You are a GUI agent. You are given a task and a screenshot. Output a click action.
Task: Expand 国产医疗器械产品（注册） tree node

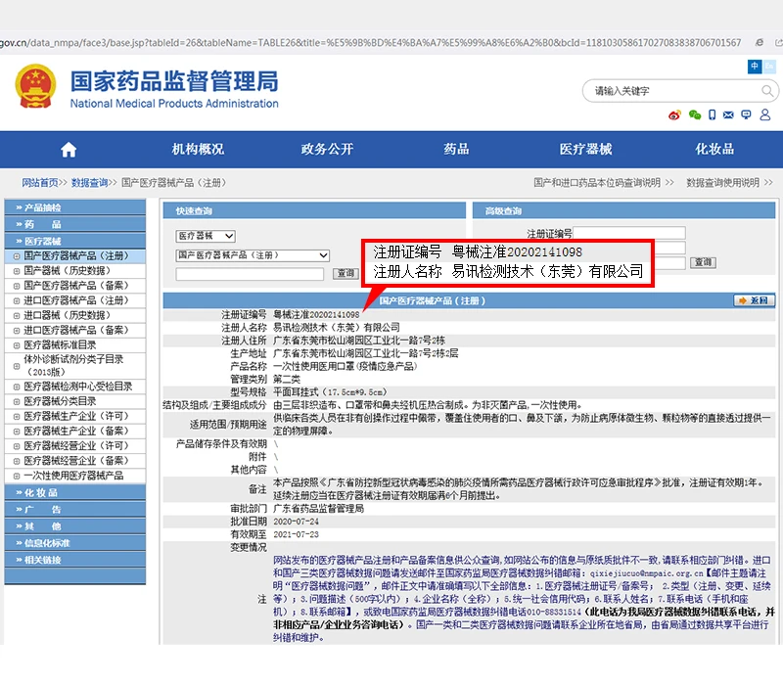click(x=17, y=256)
